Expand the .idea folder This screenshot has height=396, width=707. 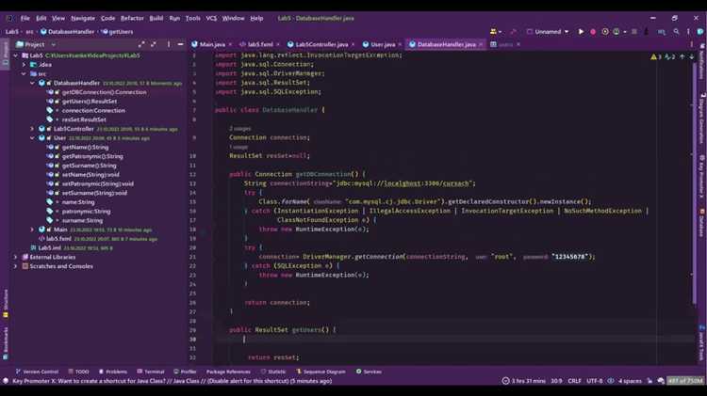pos(24,65)
